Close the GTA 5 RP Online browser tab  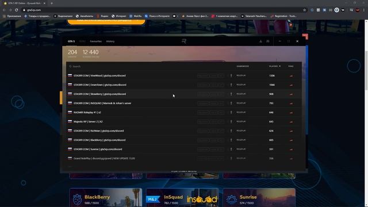tap(44, 3)
